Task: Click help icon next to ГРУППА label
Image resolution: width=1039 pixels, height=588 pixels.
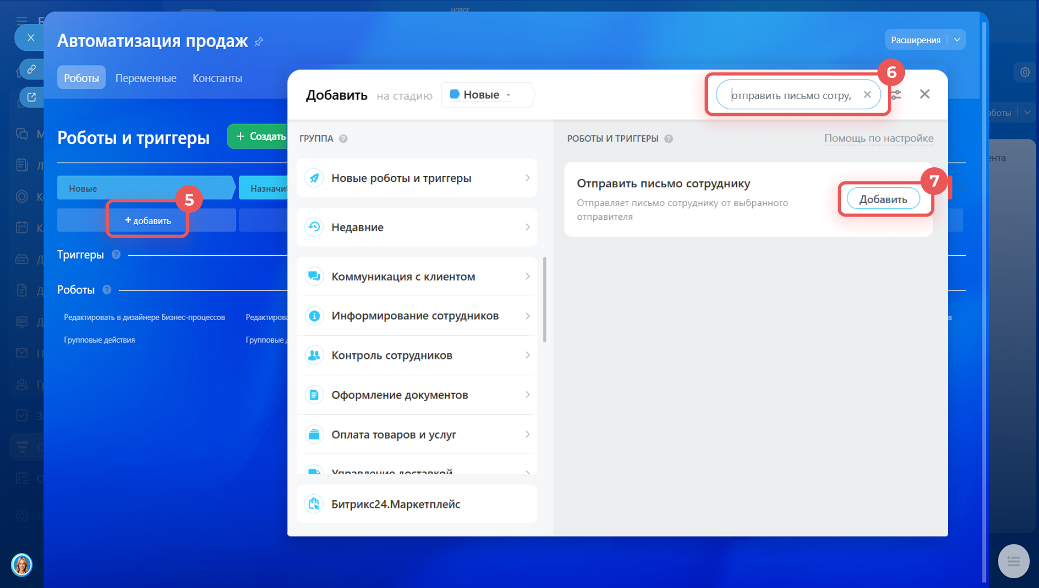Action: point(343,139)
